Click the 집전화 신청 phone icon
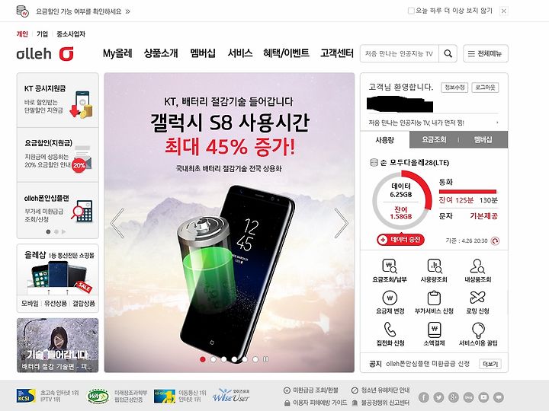 [390, 330]
